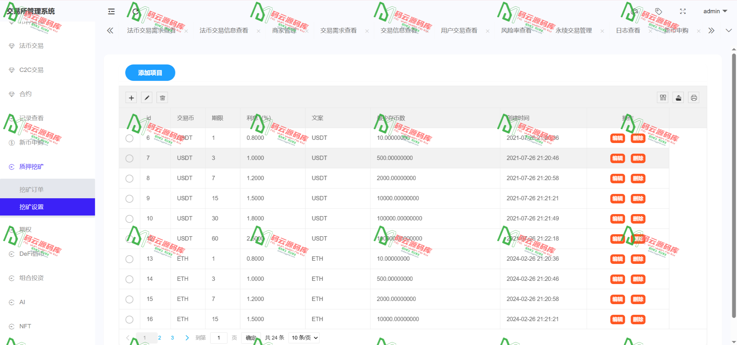Viewport: 737px width, 345px height.
Task: Select the radio button for row id 7
Action: 130,158
